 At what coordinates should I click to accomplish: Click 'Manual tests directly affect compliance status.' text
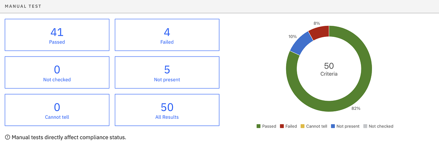pos(69,138)
